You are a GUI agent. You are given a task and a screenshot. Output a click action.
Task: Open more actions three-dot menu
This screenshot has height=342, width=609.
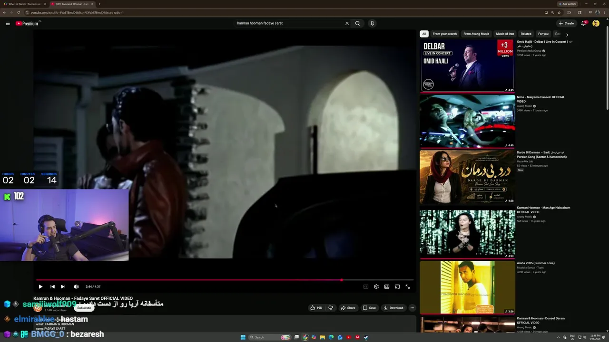click(412, 308)
